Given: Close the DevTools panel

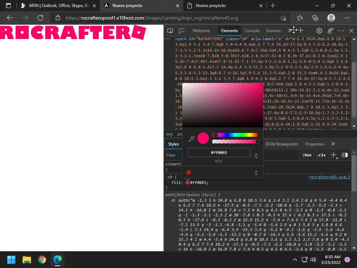Looking at the screenshot, I should tap(351, 31).
